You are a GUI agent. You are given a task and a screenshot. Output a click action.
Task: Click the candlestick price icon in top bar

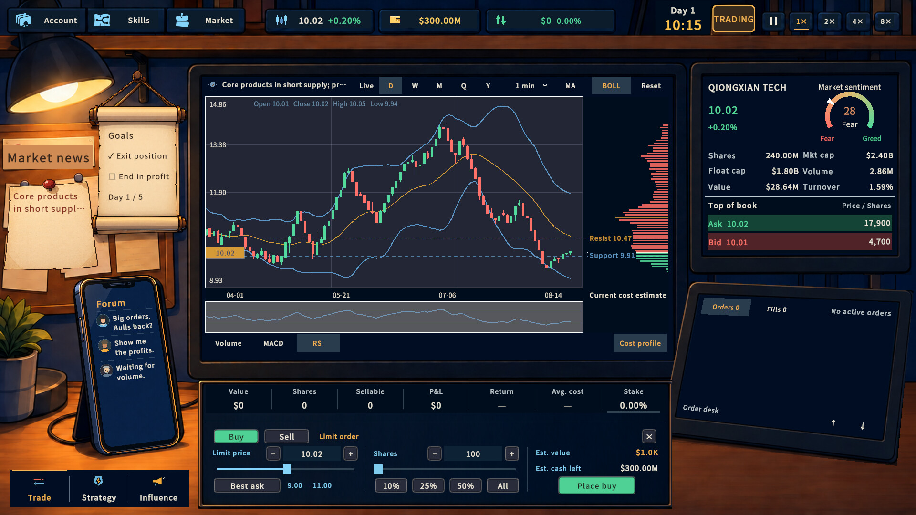(281, 20)
